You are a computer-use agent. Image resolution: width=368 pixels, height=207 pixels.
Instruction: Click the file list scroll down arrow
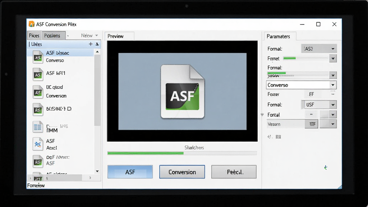[x=97, y=171]
